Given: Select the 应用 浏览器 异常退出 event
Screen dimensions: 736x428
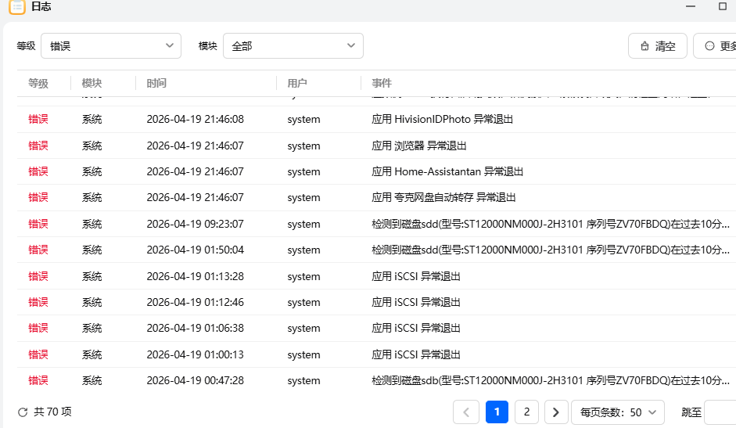Looking at the screenshot, I should point(419,146).
